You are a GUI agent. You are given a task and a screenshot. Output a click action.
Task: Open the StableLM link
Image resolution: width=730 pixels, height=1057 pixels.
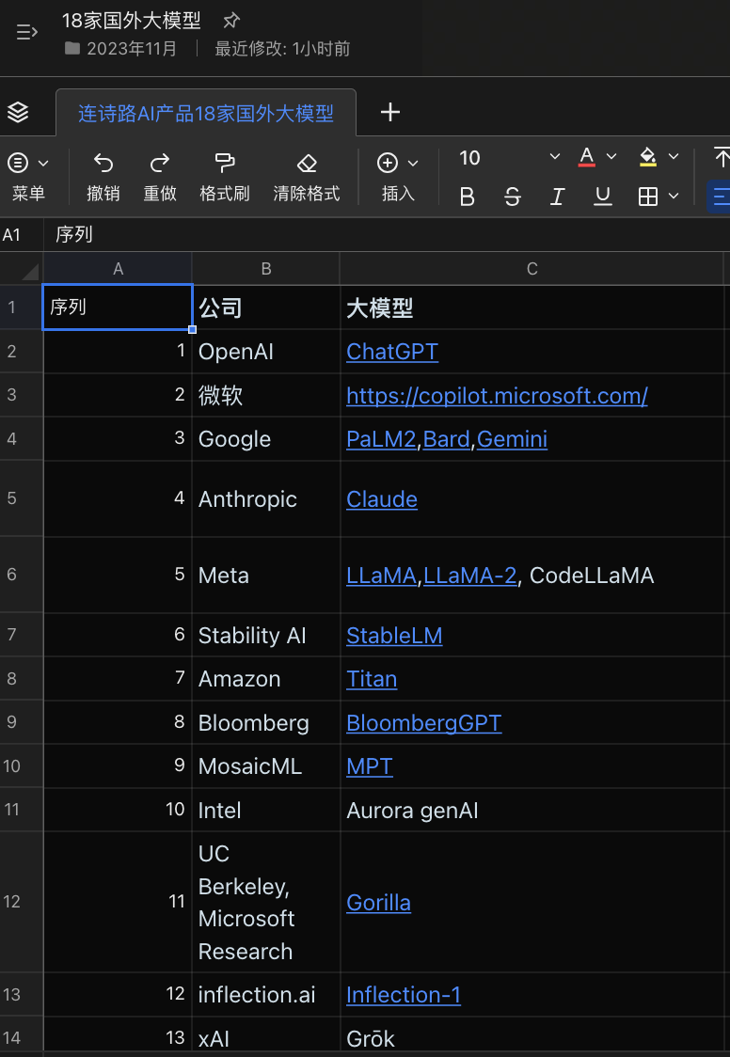point(394,636)
